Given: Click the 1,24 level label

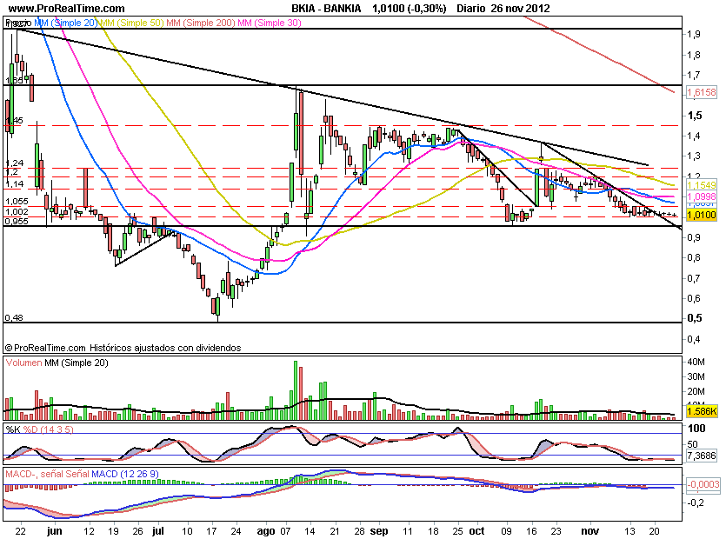Looking at the screenshot, I should coord(15,163).
